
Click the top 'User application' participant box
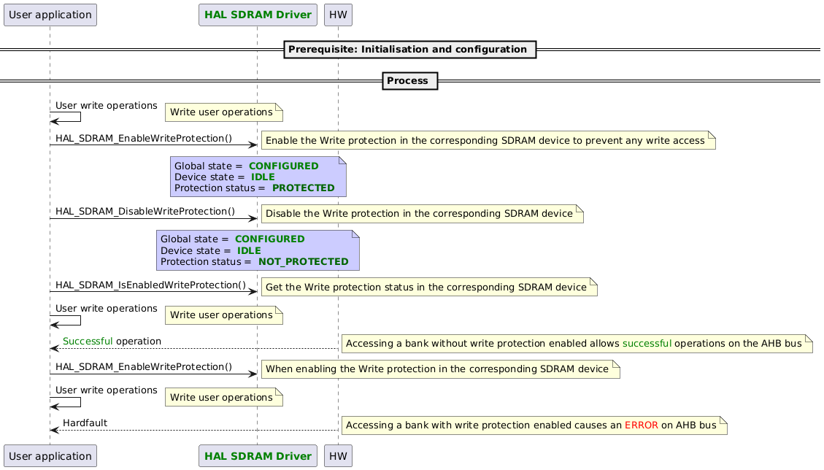pos(50,15)
